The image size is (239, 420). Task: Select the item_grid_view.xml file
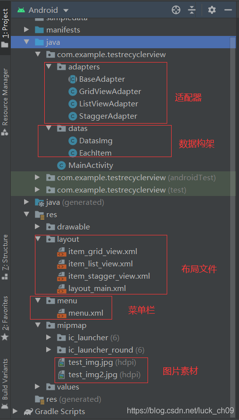103,252
